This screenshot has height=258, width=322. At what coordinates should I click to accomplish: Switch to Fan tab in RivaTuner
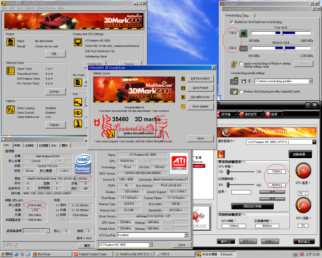[249, 16]
